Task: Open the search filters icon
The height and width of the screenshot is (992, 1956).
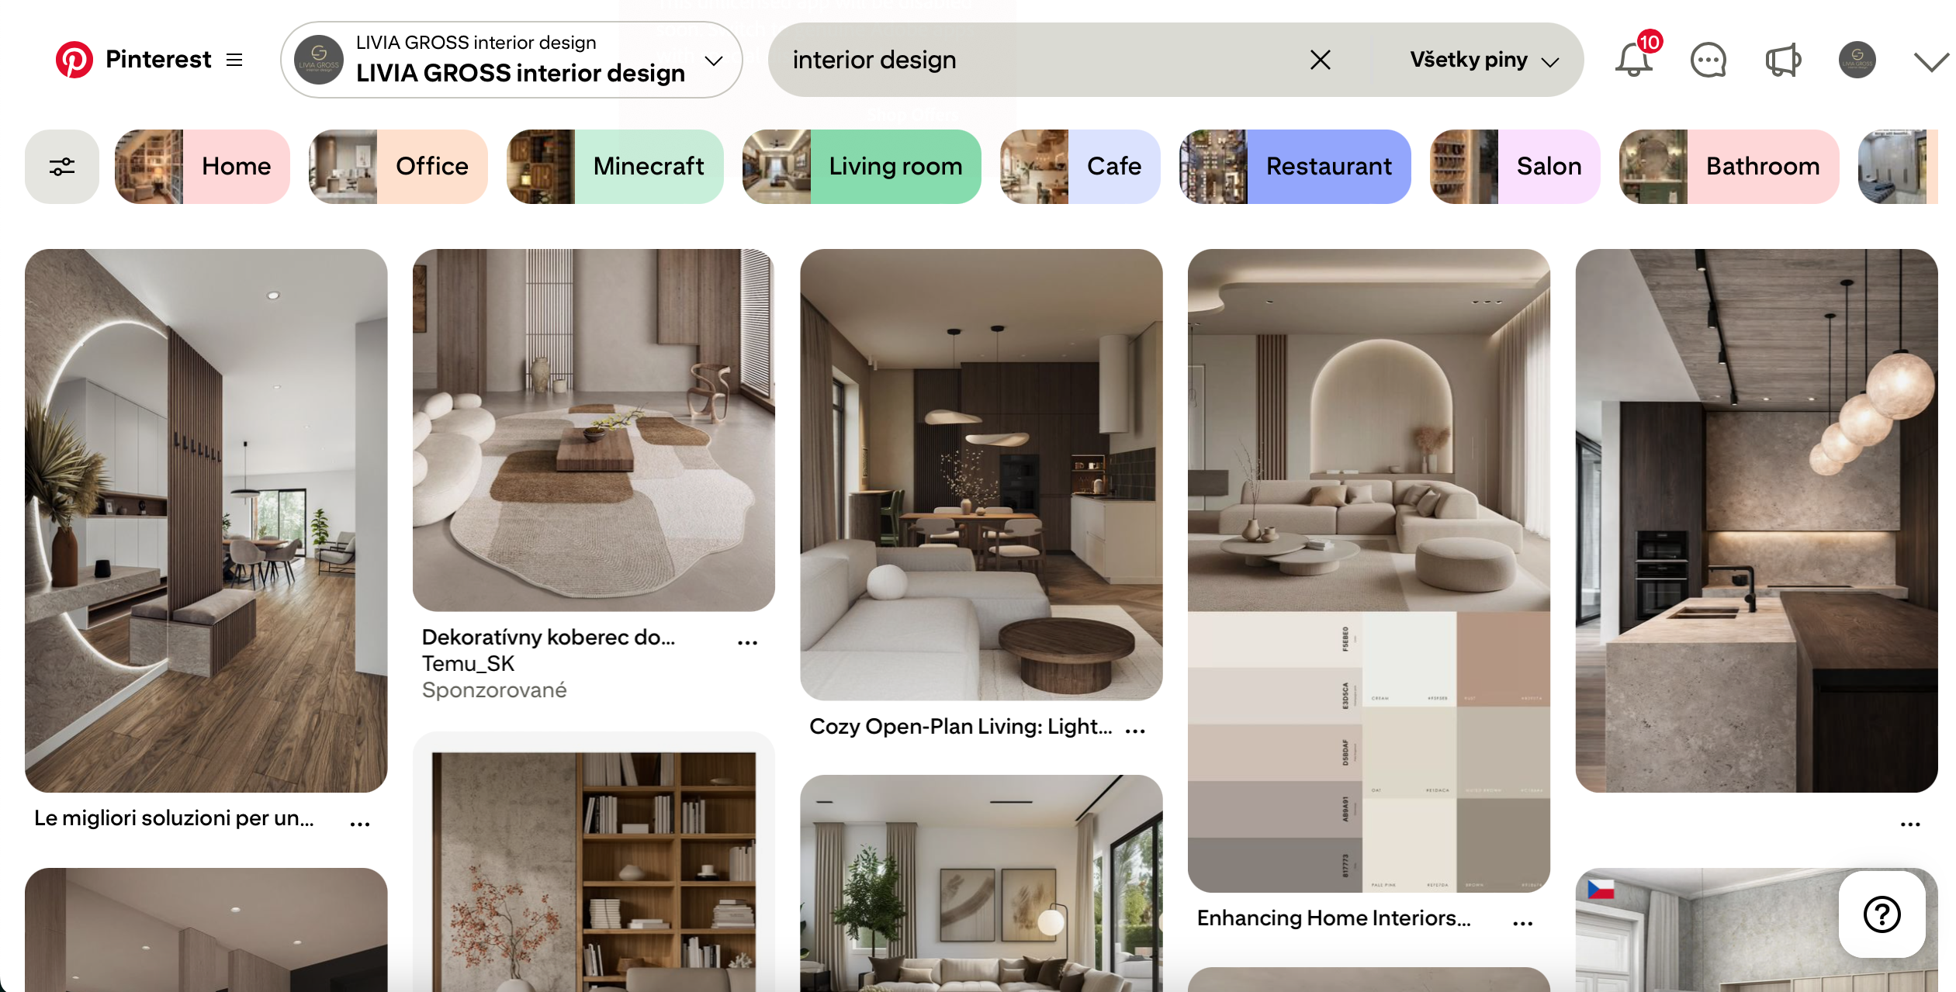Action: [61, 166]
